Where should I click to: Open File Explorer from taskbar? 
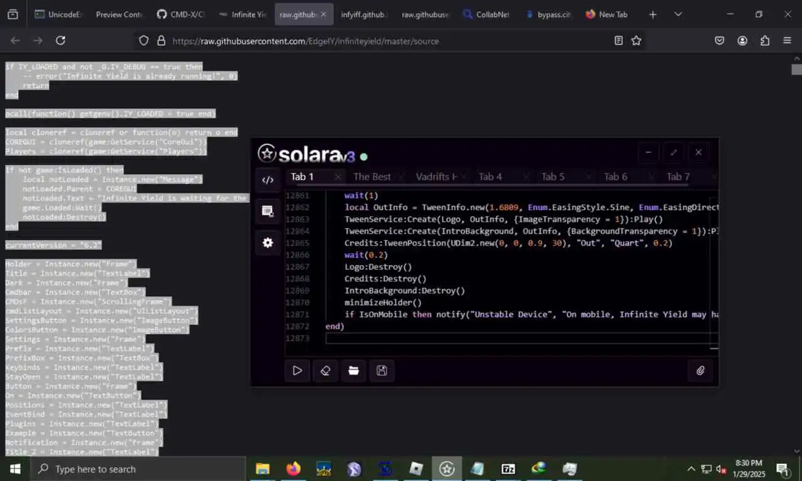click(263, 468)
